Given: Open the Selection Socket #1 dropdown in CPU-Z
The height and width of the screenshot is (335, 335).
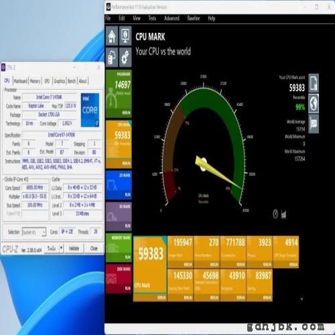Looking at the screenshot, I should [x=34, y=232].
